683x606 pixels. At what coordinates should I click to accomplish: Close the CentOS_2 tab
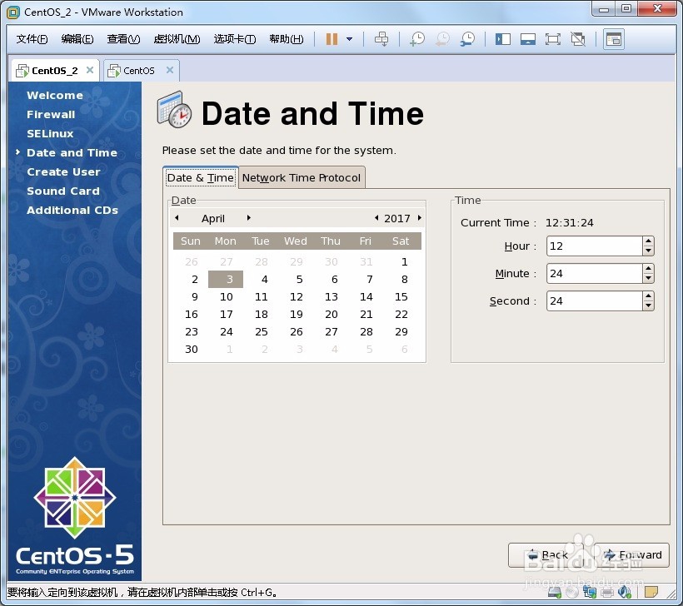(x=90, y=70)
